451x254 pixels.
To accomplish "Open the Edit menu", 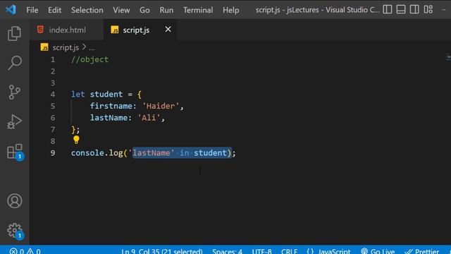I will [x=55, y=10].
